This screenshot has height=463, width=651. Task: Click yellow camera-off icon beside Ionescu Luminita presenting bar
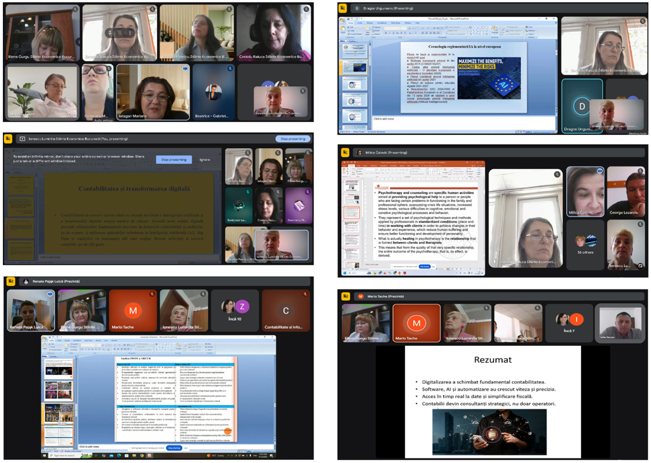8,139
